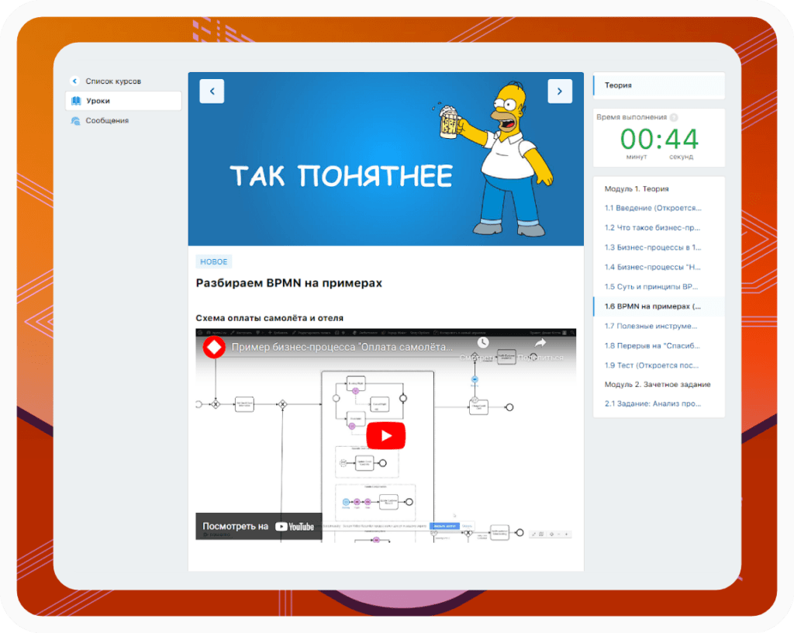Go to next lesson with right arrow

click(x=560, y=92)
